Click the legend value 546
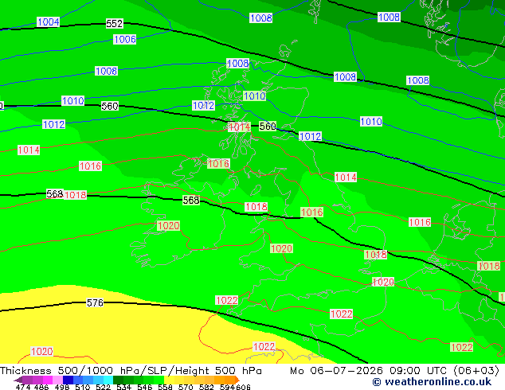Viewport: 505px width, 390px height. [145, 387]
